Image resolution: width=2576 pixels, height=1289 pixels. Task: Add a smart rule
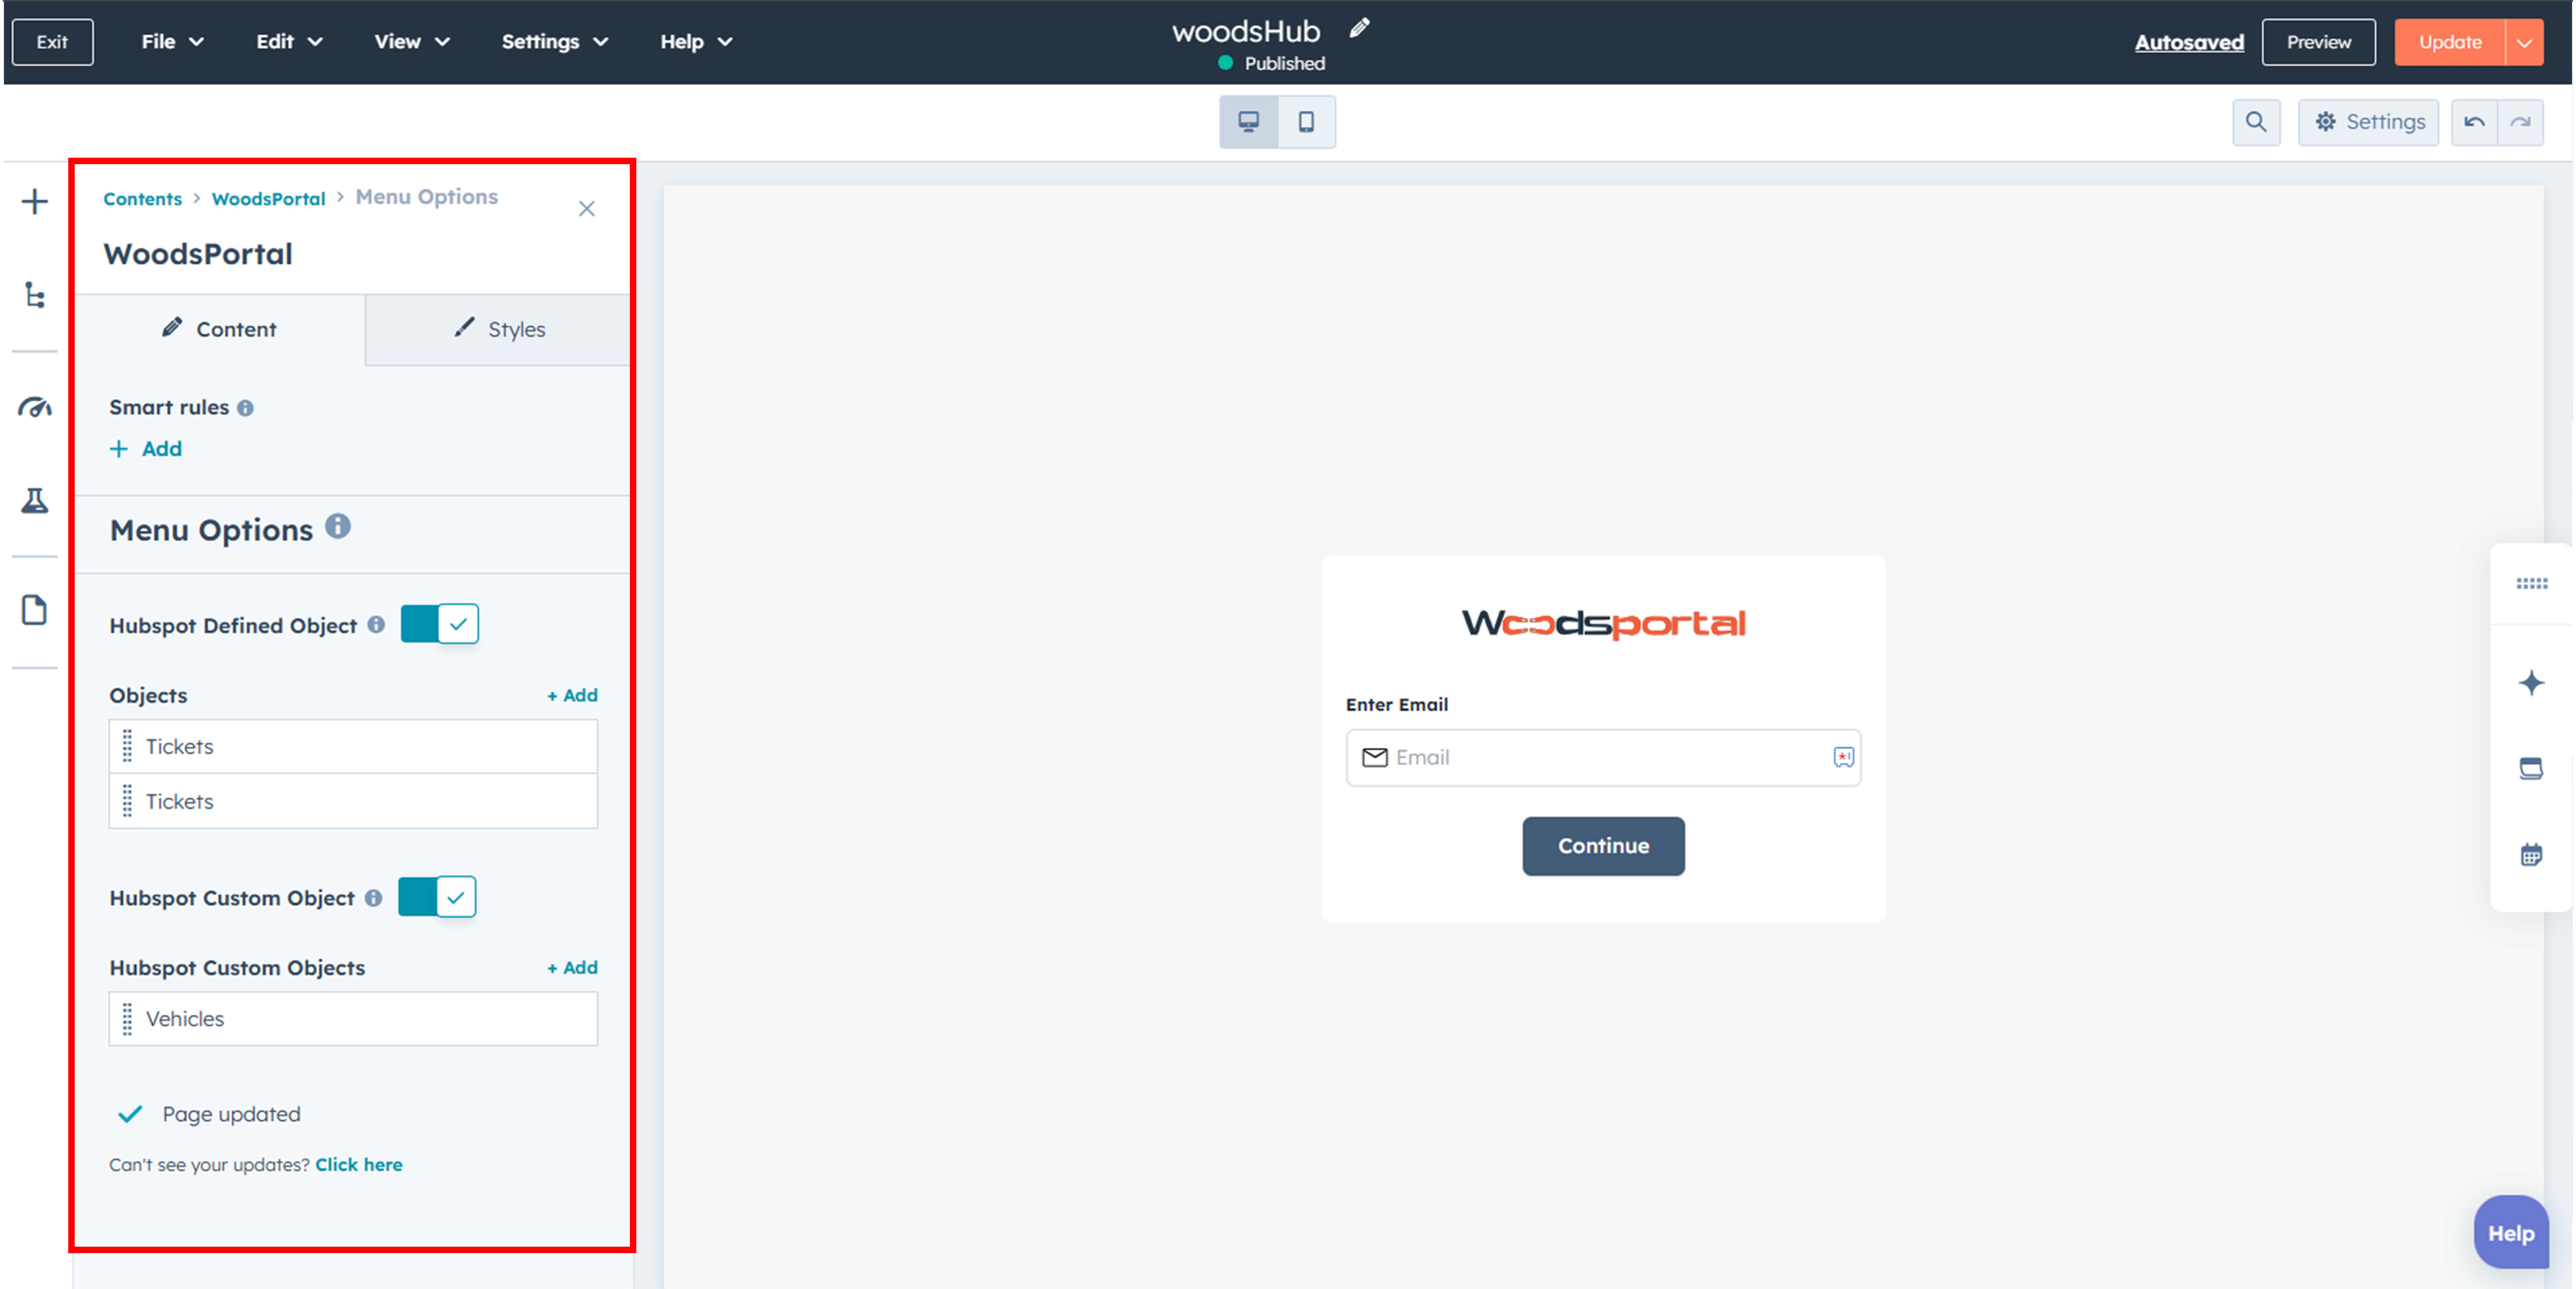click(x=146, y=449)
